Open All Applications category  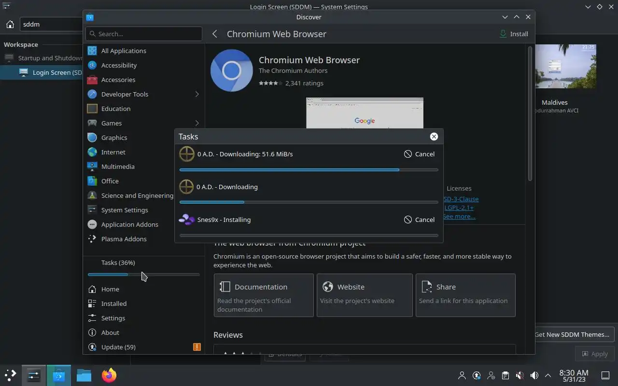point(144,51)
